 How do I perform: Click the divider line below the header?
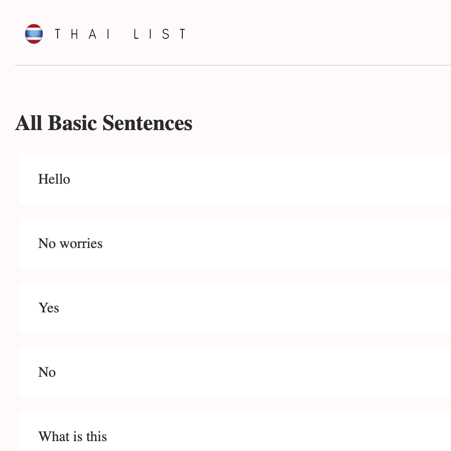[225, 66]
